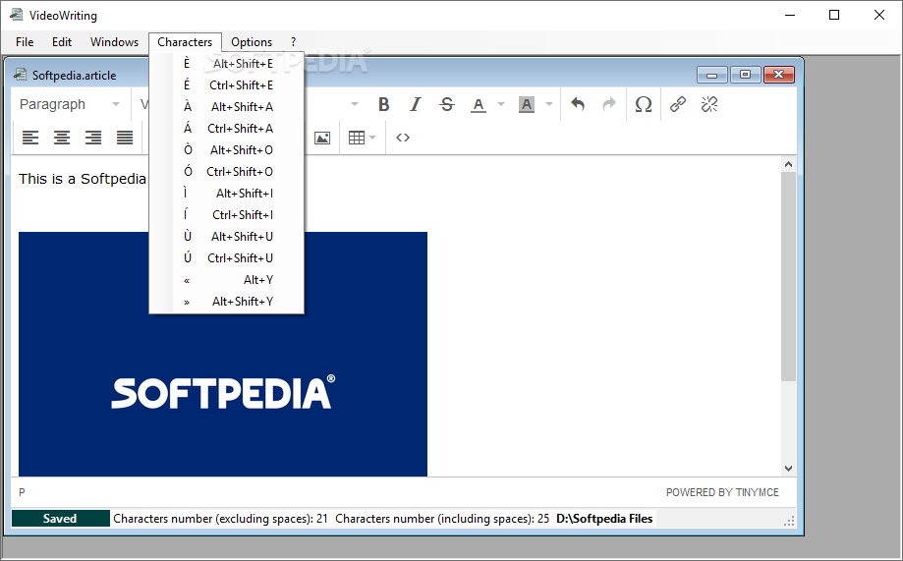Open the source code view

click(x=403, y=138)
